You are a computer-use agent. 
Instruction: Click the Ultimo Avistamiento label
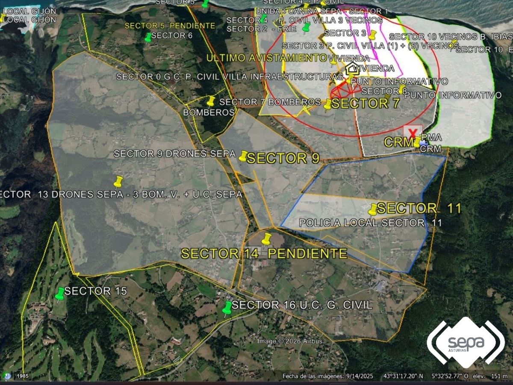pos(267,58)
